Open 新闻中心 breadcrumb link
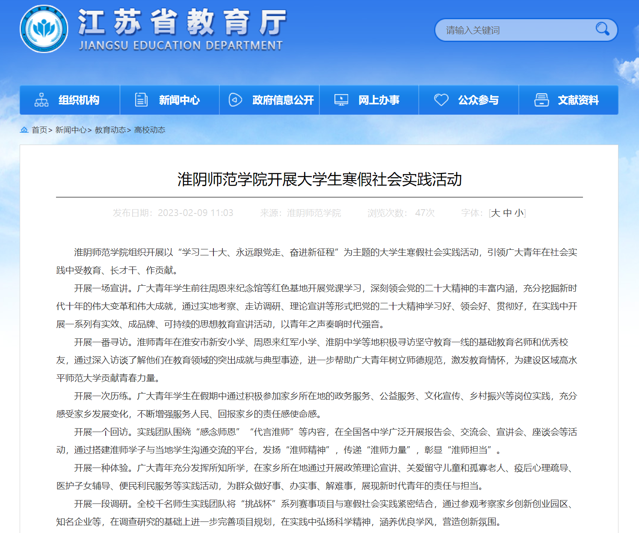The width and height of the screenshot is (639, 533). [71, 130]
